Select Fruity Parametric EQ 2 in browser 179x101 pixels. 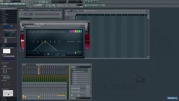[11, 30]
